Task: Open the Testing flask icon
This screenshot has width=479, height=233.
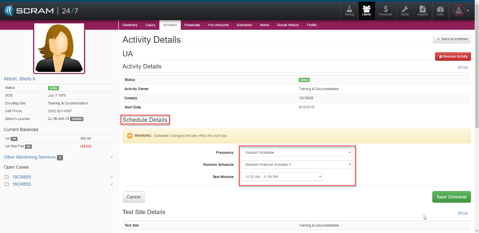Action: point(349,10)
